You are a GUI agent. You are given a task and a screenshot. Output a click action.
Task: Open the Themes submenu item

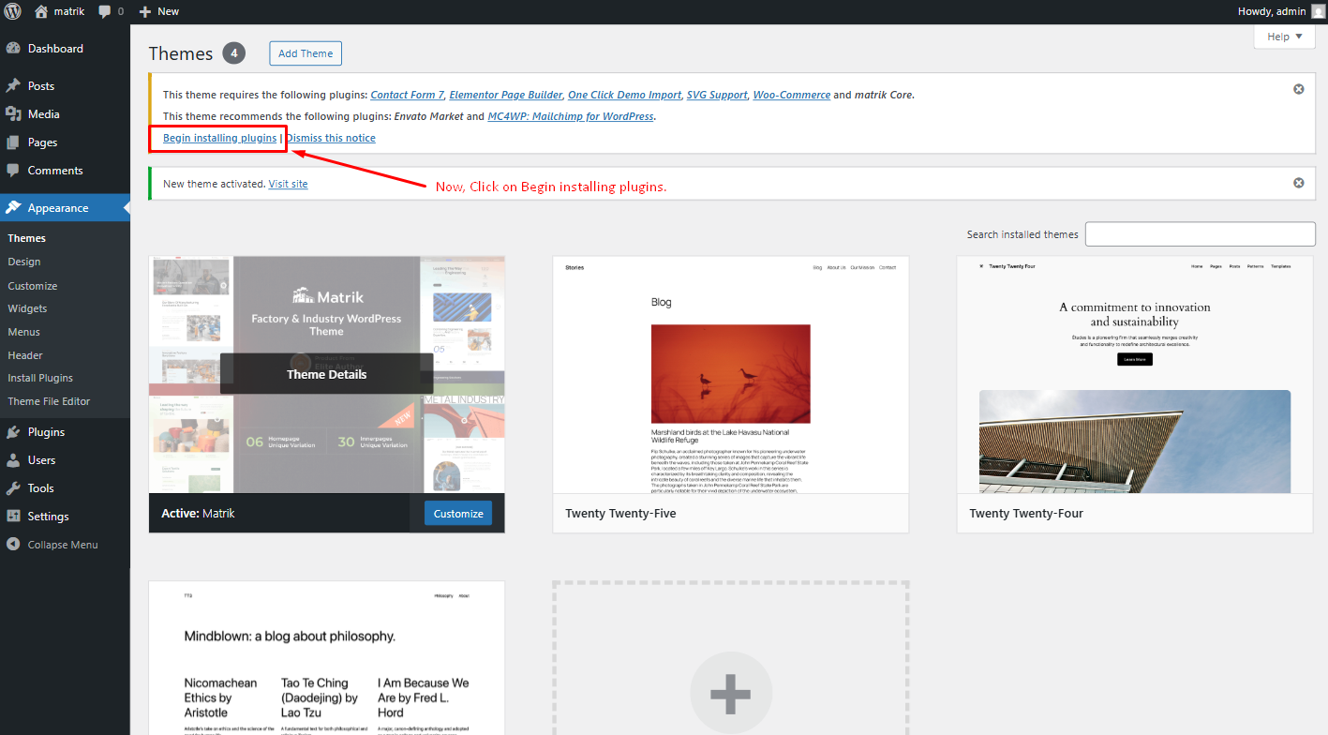[x=27, y=238]
